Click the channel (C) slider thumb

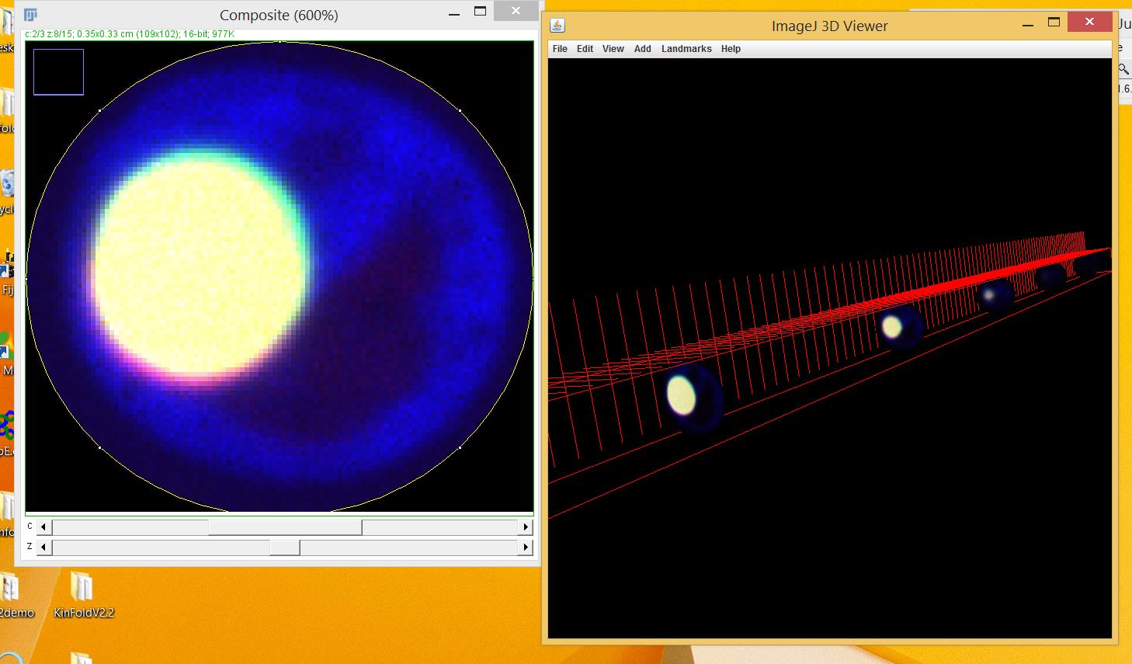(x=285, y=527)
